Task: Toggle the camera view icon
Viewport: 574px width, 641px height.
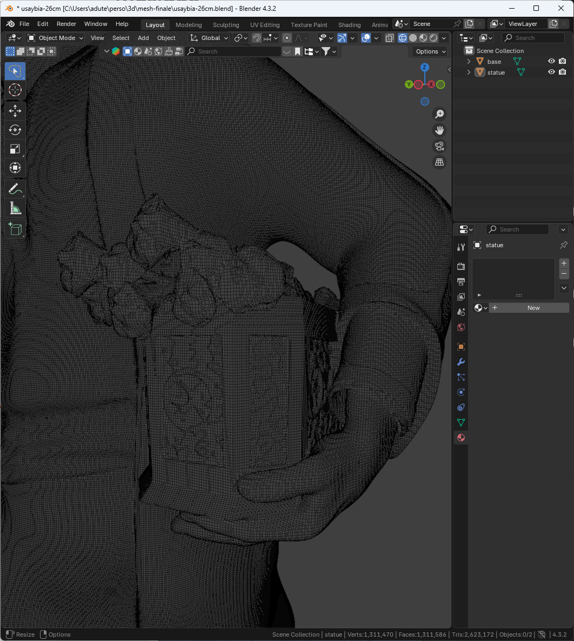Action: pyautogui.click(x=439, y=146)
